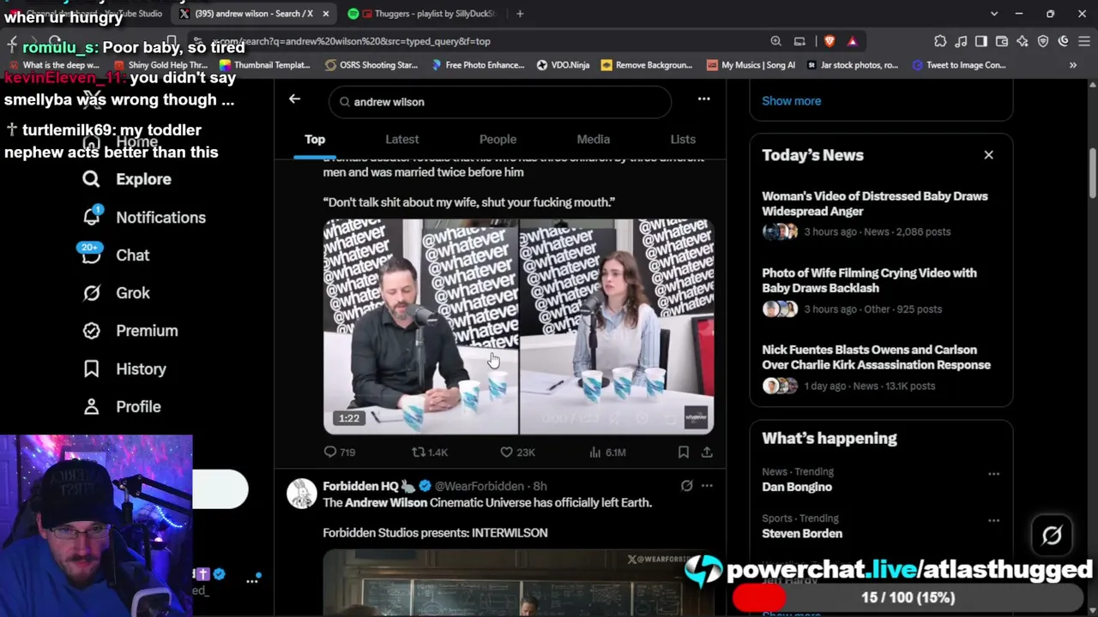This screenshot has width=1098, height=617.
Task: Open the browser extensions puzzle icon
Action: pyautogui.click(x=940, y=41)
